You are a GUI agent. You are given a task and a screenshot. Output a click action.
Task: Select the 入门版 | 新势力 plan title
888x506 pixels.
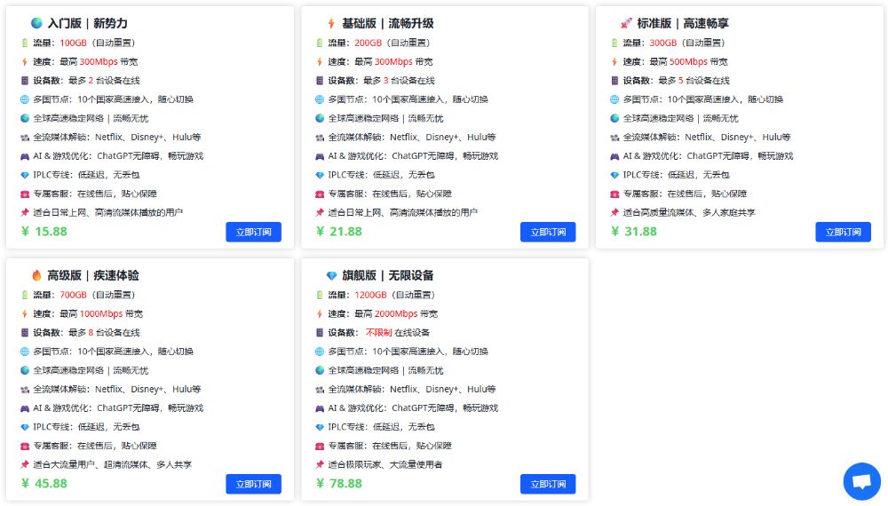pyautogui.click(x=87, y=23)
